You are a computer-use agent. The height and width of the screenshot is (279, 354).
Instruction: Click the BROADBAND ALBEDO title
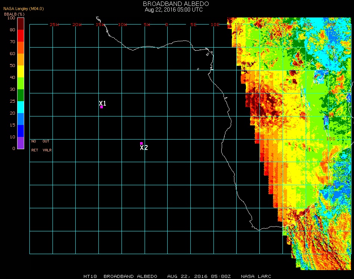click(x=174, y=4)
